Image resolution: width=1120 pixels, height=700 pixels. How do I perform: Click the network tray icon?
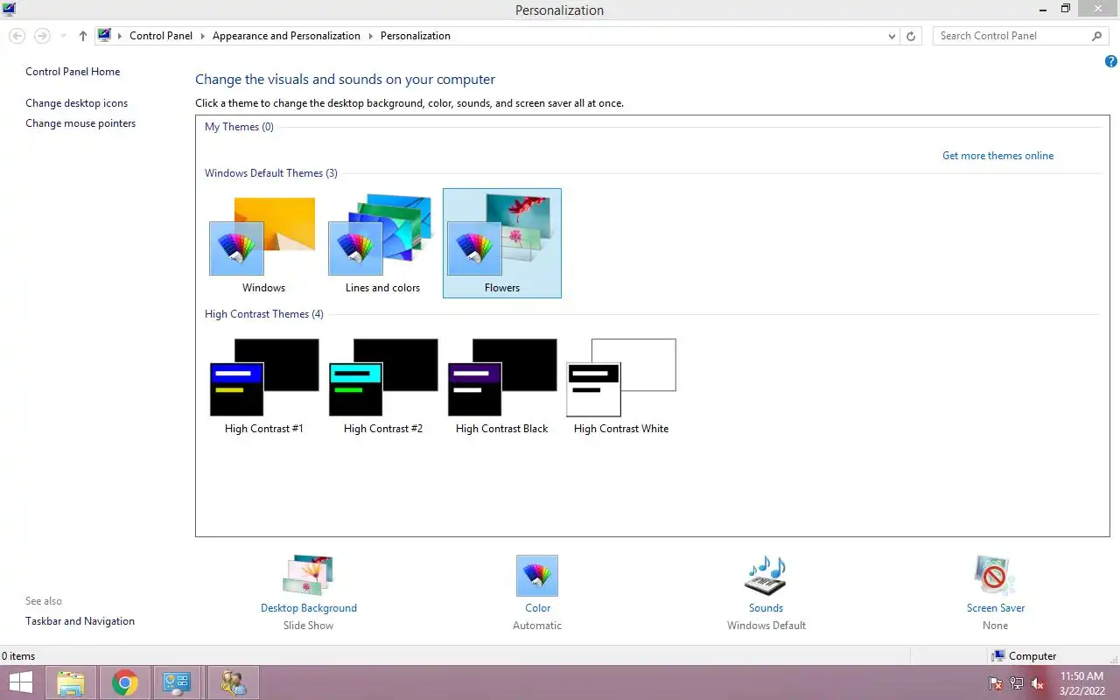pos(1017,683)
